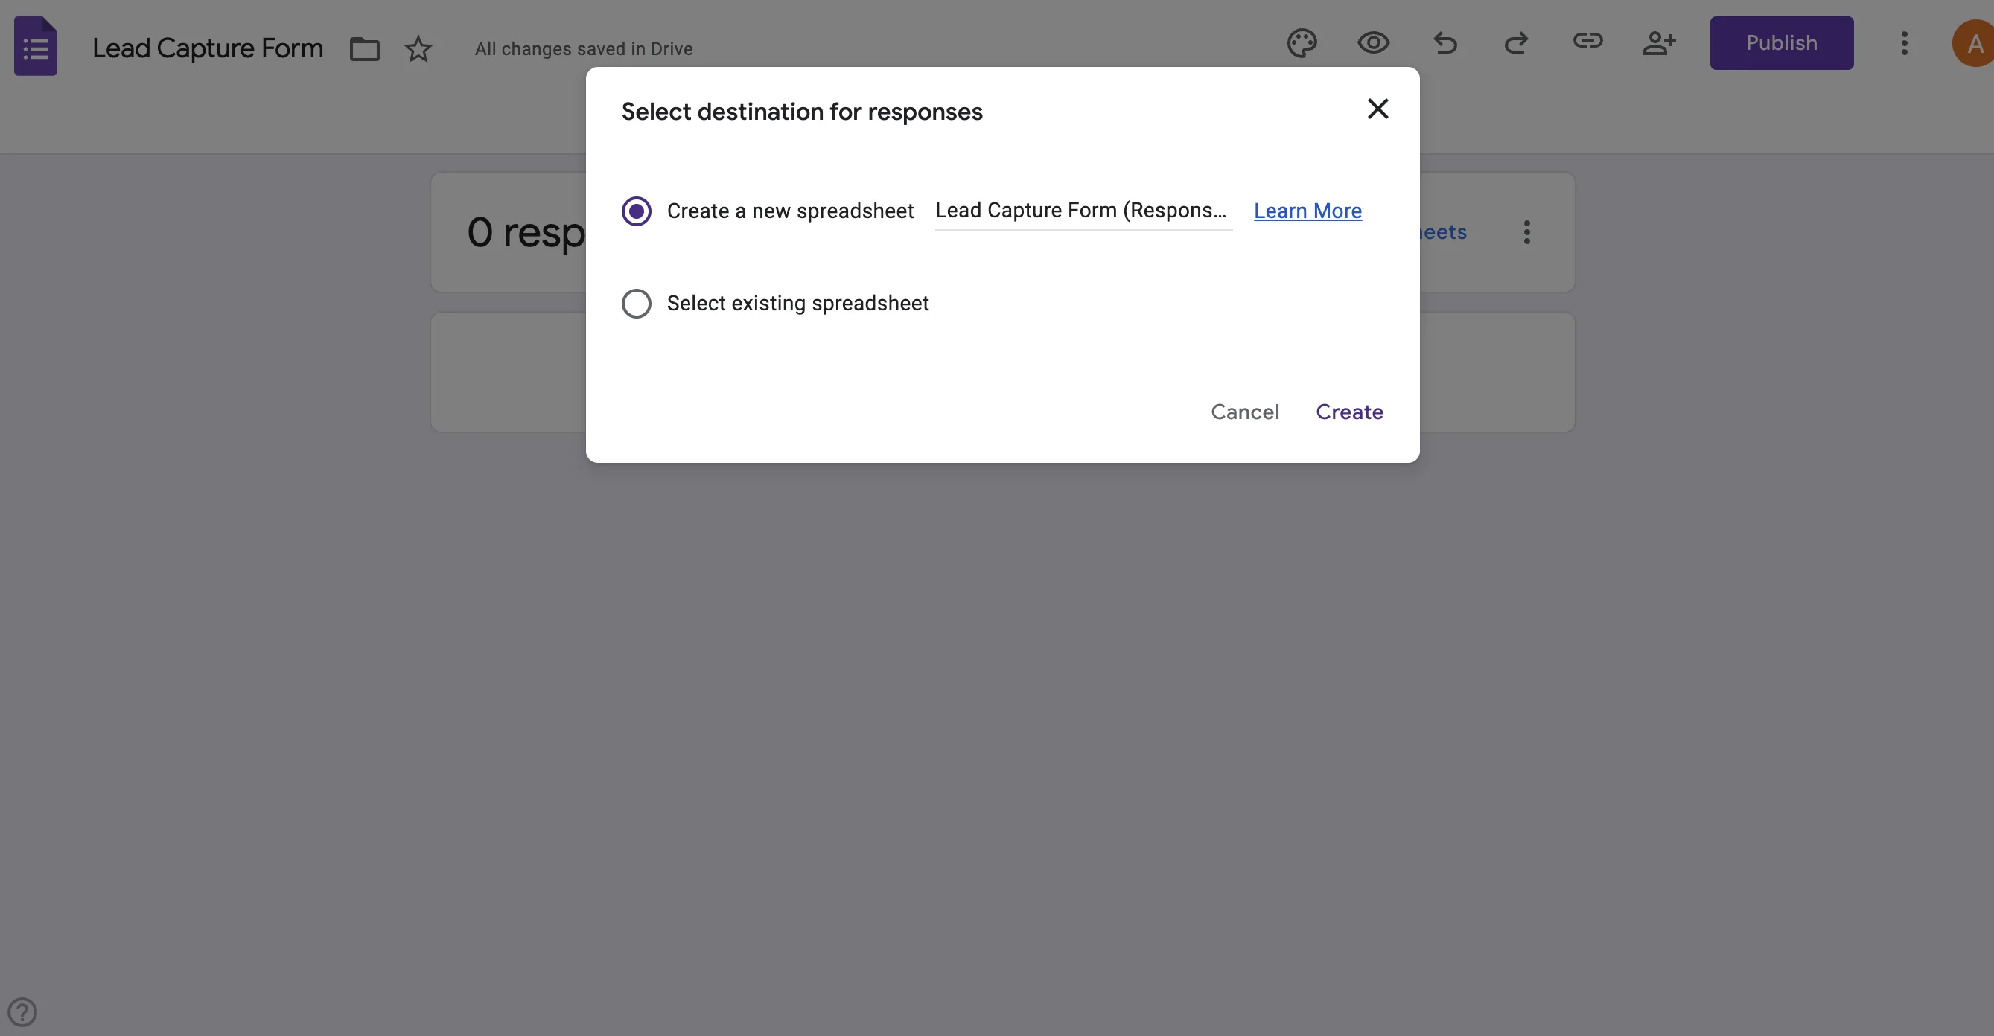The height and width of the screenshot is (1036, 1994).
Task: Undo the last change
Action: point(1445,43)
